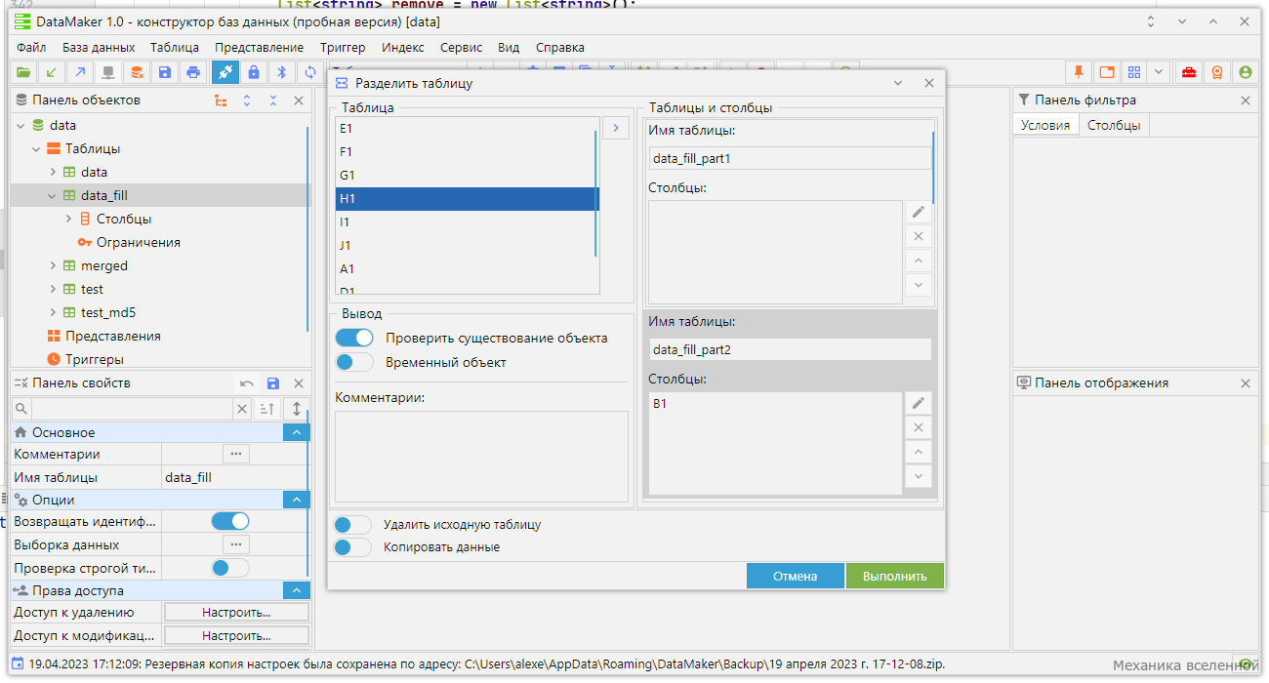Move column up in data_fill_part1 list

click(x=918, y=261)
